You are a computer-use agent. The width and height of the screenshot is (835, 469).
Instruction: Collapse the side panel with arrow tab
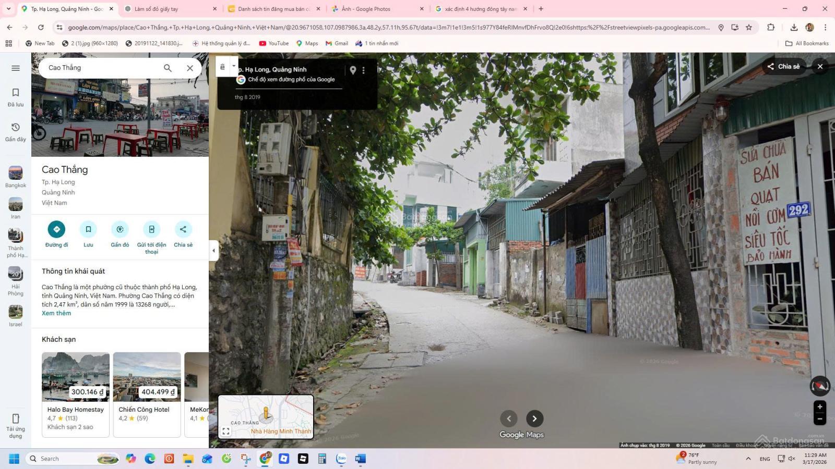(x=213, y=251)
